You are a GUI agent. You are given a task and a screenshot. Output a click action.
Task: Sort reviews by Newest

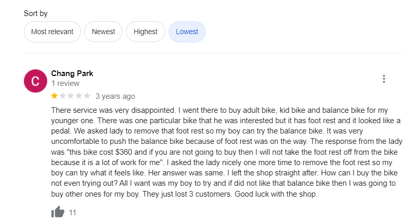(x=103, y=32)
